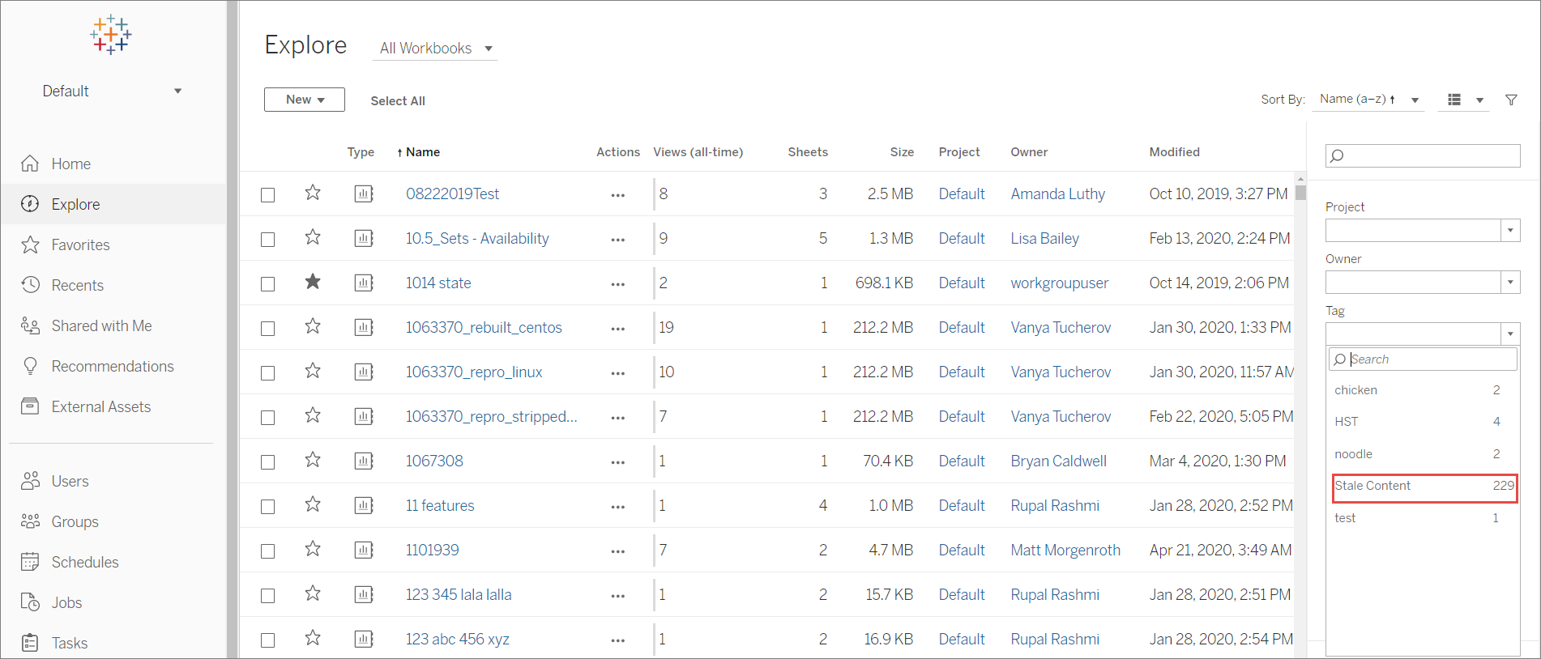Favorite the 08222019Test workbook star
The height and width of the screenshot is (659, 1541).
coord(313,193)
